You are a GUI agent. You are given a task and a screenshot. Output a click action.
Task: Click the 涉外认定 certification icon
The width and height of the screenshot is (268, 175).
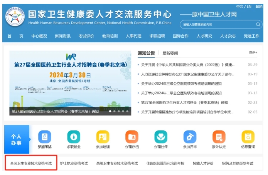tap(219, 137)
